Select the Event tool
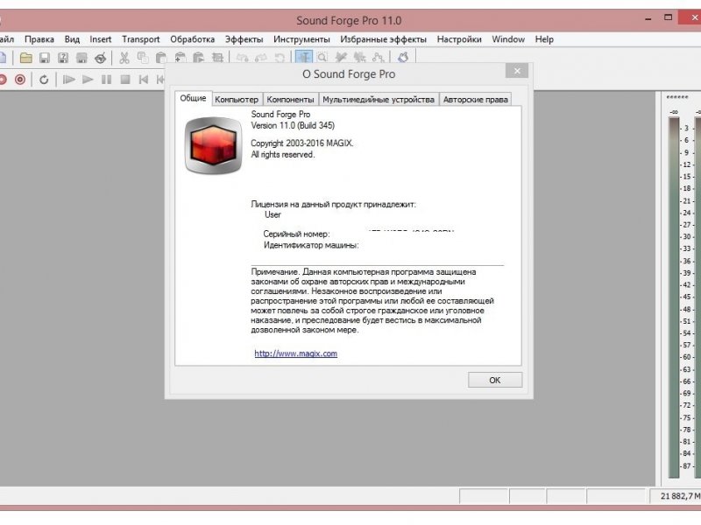The width and height of the screenshot is (701, 525). [359, 57]
